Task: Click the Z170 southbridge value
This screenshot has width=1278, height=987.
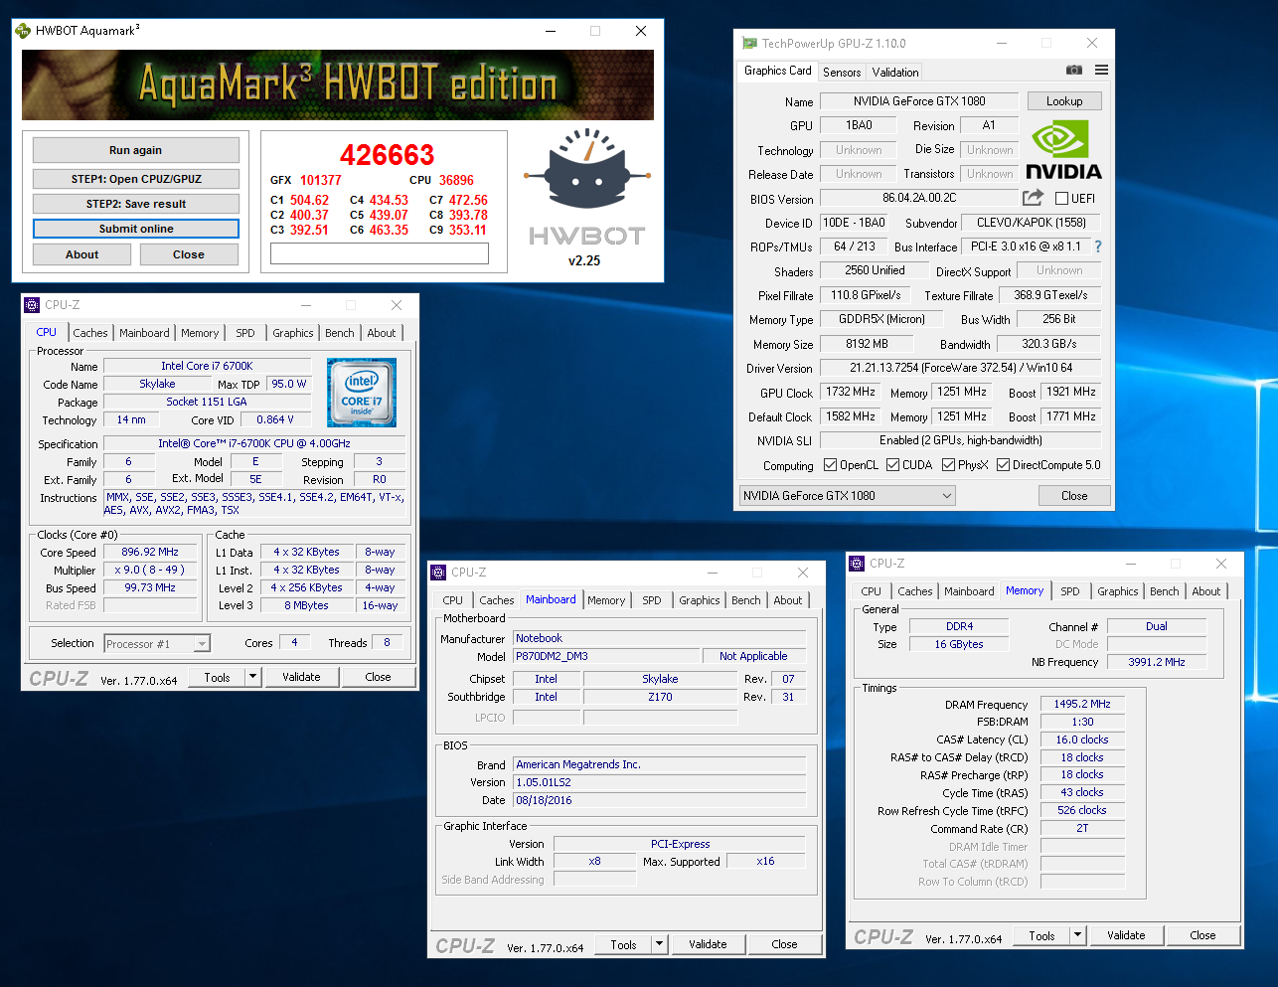Action: [x=660, y=697]
